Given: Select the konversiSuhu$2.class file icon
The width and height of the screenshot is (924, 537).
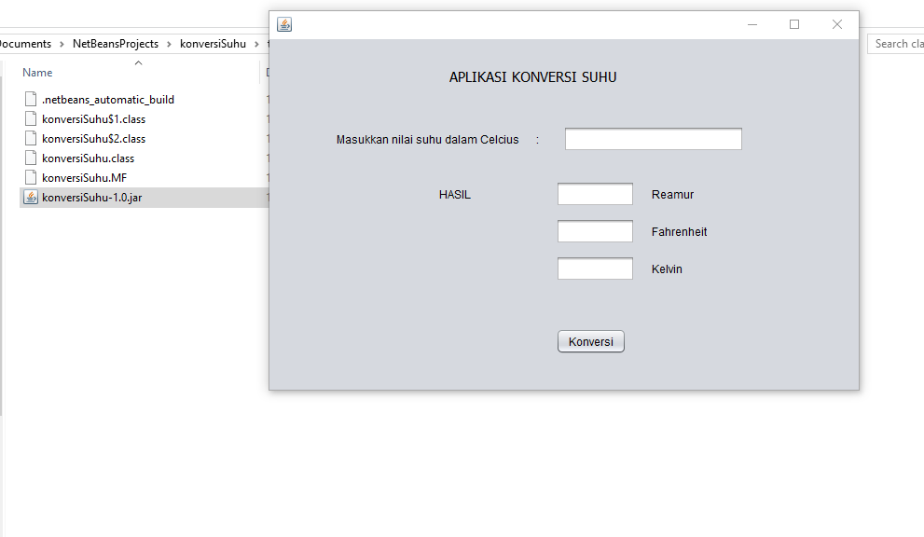Looking at the screenshot, I should [31, 139].
